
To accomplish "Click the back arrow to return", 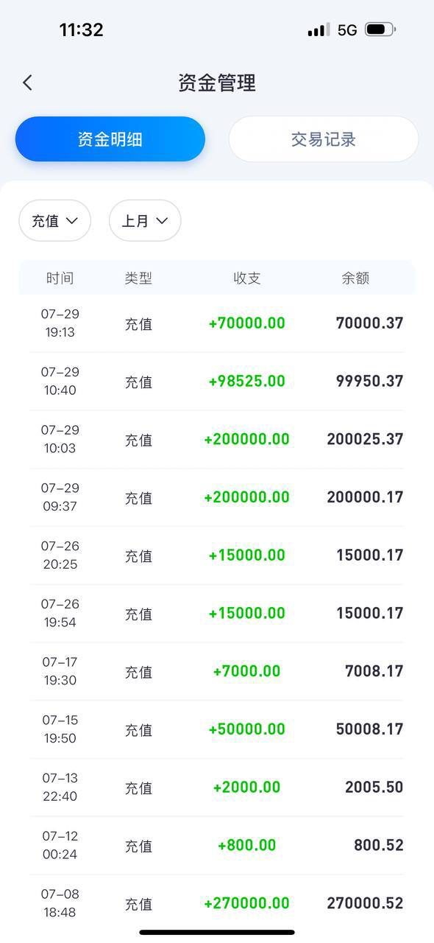I will click(27, 83).
